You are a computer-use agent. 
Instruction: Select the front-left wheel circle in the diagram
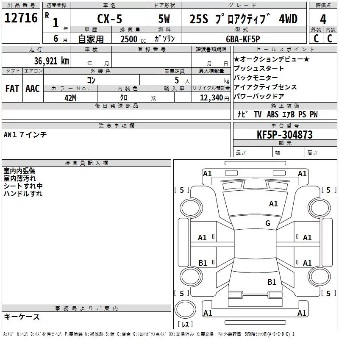click(191, 208)
